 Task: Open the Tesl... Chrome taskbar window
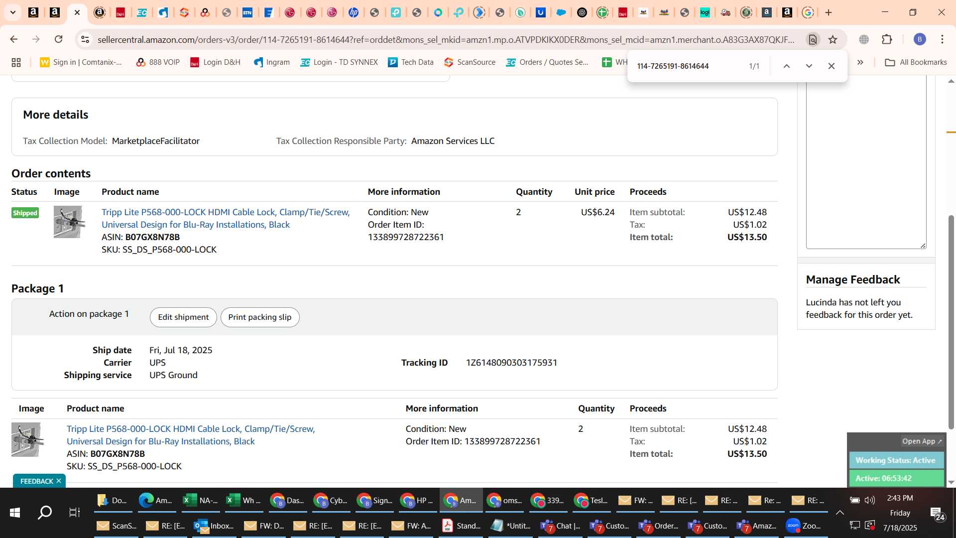(592, 500)
